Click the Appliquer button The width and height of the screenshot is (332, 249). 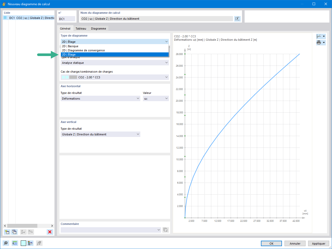[x=319, y=244]
